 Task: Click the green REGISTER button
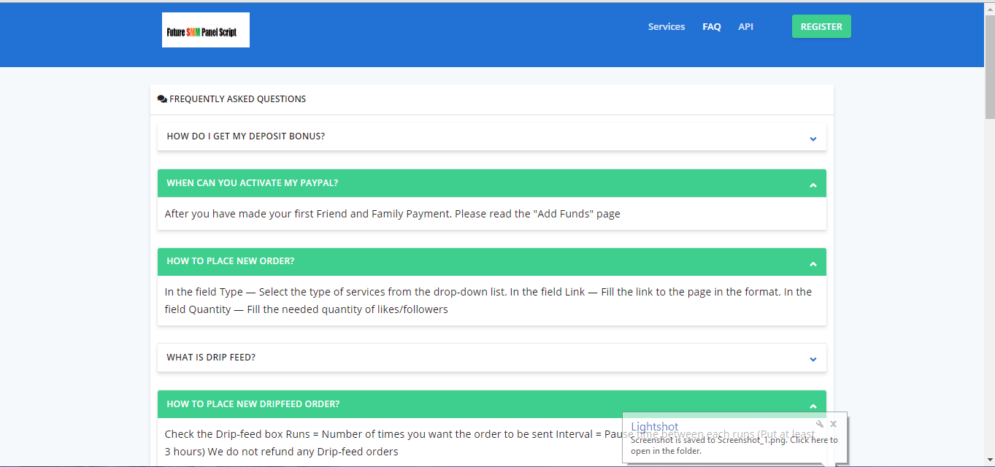[821, 26]
